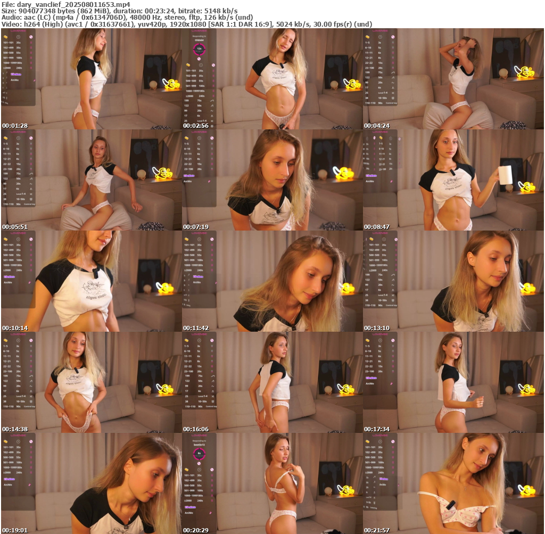Select the thumbnail at 00:20:29

(x=272, y=483)
